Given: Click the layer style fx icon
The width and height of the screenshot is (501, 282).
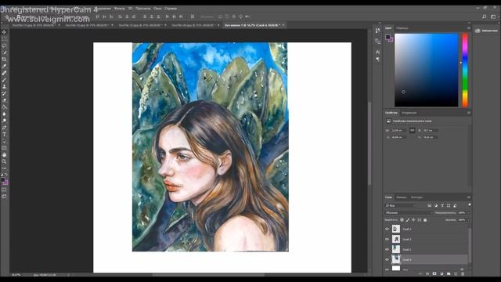Looking at the screenshot, I should 427,274.
